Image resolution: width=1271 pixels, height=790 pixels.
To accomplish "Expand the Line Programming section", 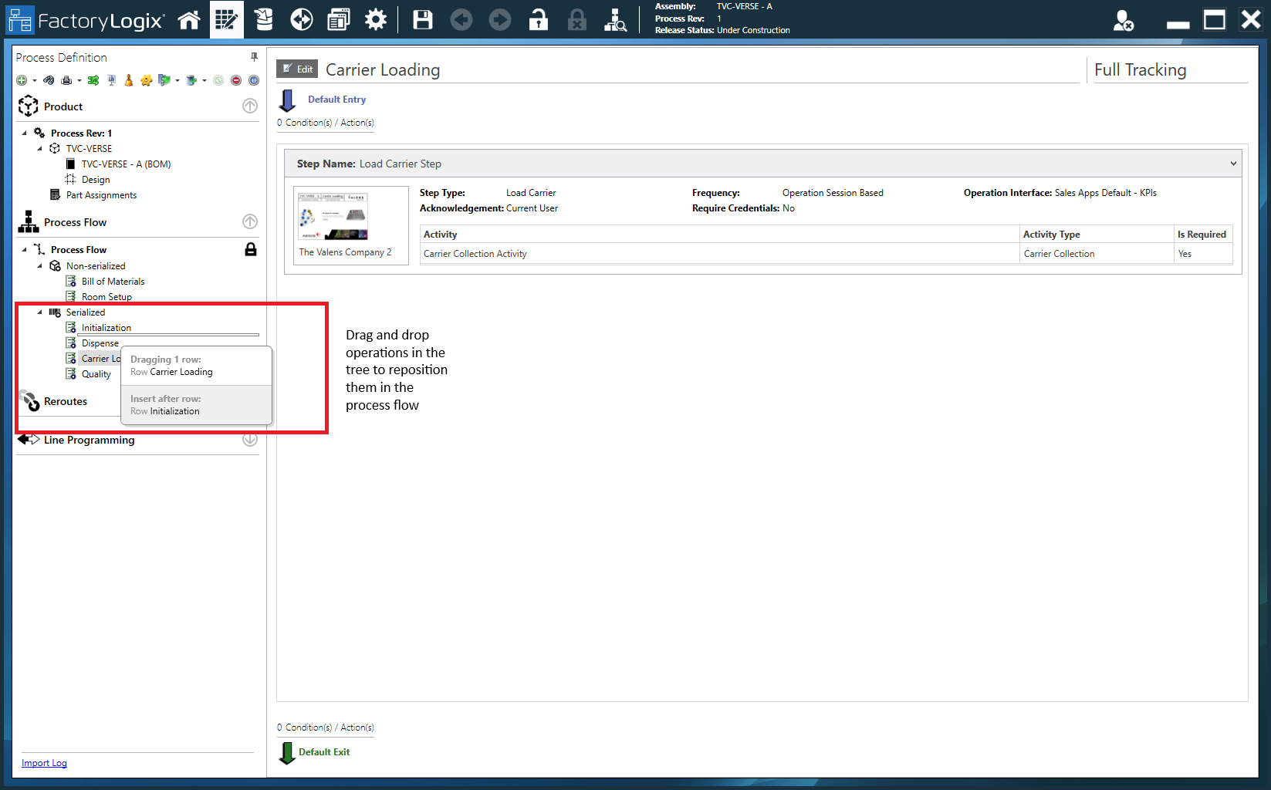I will (249, 440).
